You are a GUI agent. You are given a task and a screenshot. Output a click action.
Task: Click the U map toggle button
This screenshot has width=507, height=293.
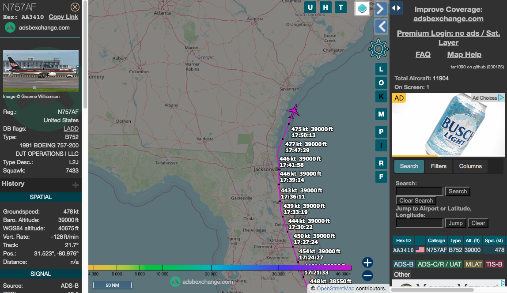tap(310, 7)
